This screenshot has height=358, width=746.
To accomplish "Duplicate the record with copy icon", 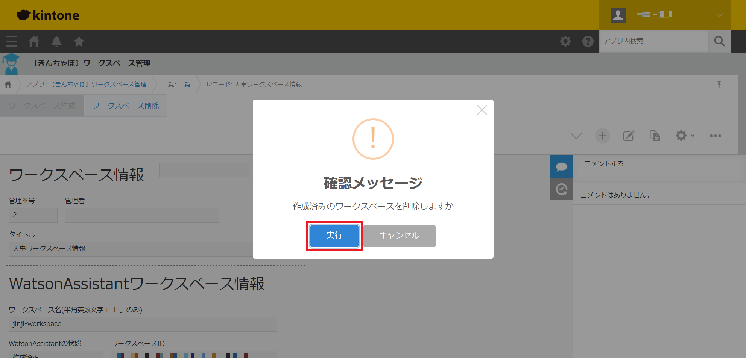I will (x=655, y=136).
